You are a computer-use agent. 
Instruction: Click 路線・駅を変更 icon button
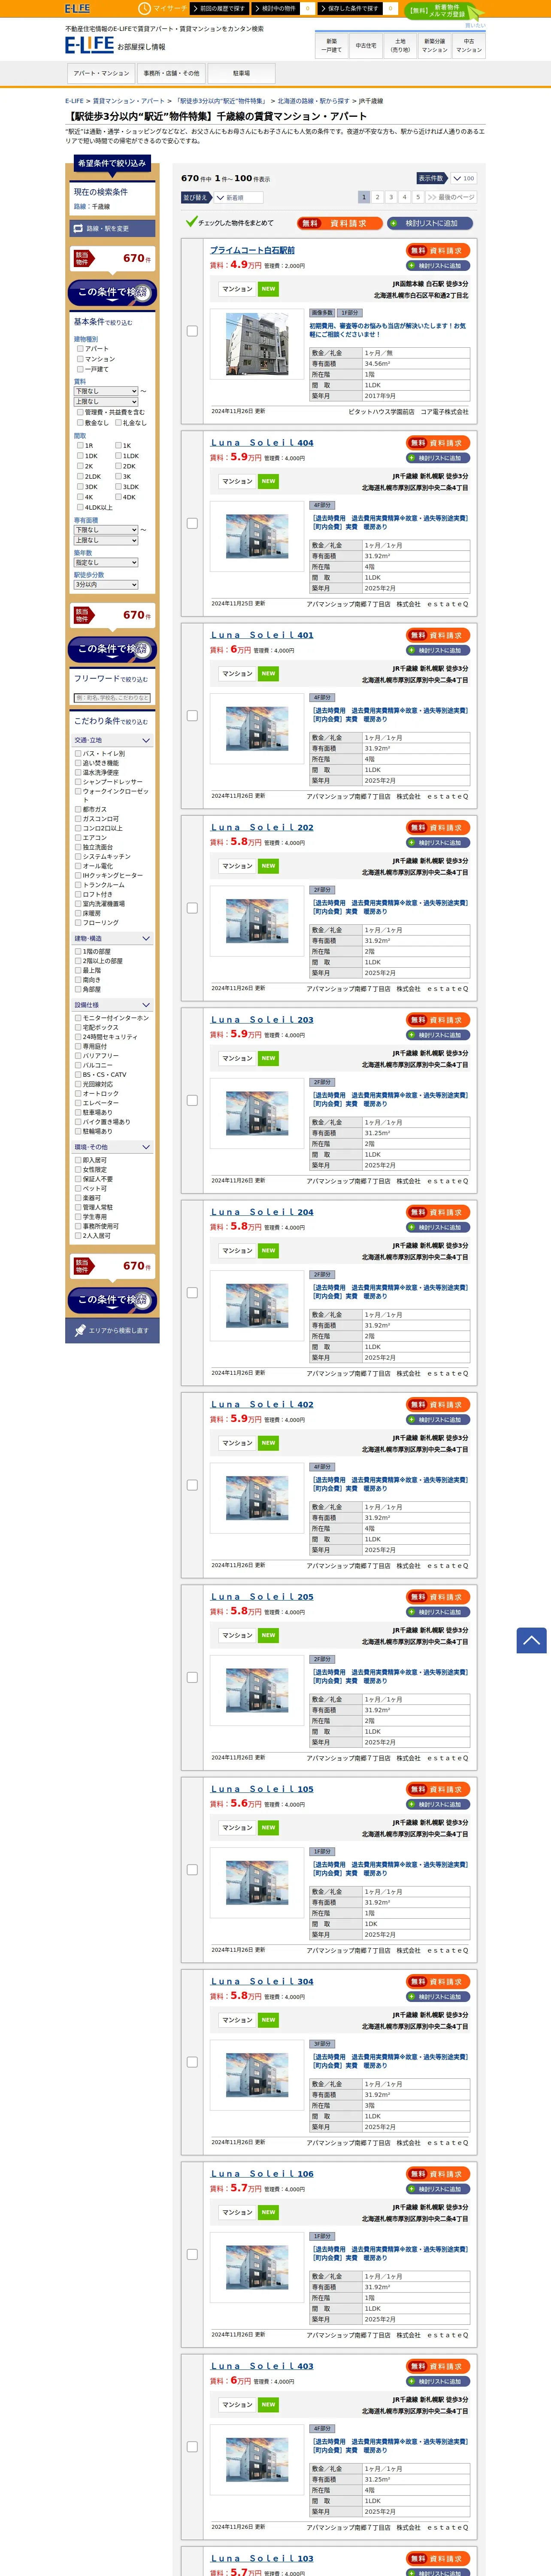(112, 228)
